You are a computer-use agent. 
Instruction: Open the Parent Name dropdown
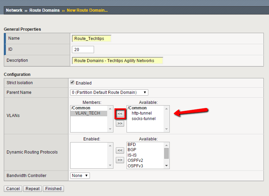[x=109, y=92]
